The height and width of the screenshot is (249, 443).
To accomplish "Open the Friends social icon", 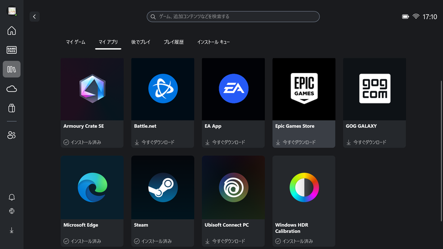I will click(12, 135).
